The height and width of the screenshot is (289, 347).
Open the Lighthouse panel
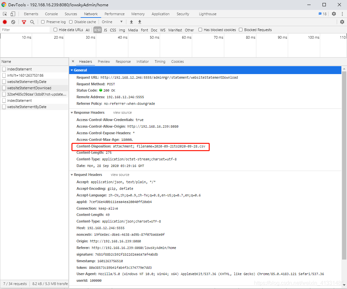tap(208, 14)
